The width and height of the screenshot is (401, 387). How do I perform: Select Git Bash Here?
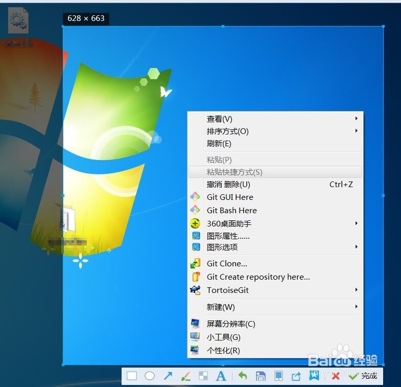click(x=275, y=211)
